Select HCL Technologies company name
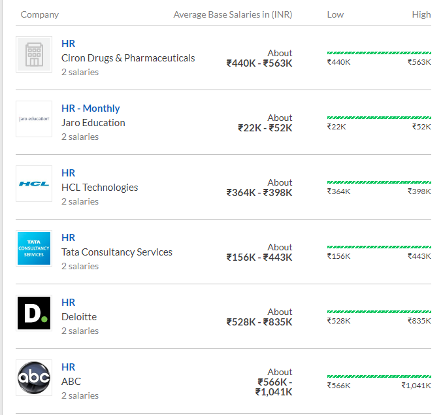443x415 pixels. point(100,188)
